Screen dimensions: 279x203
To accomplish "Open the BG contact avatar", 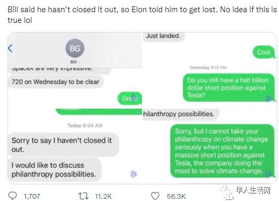I will [x=75, y=48].
